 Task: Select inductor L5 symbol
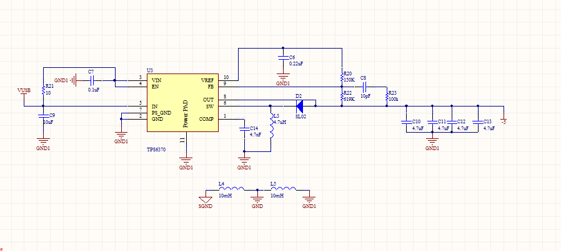284,189
